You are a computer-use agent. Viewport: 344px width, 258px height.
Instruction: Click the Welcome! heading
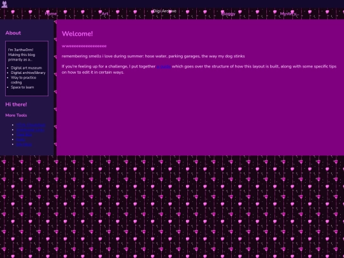[x=78, y=34]
